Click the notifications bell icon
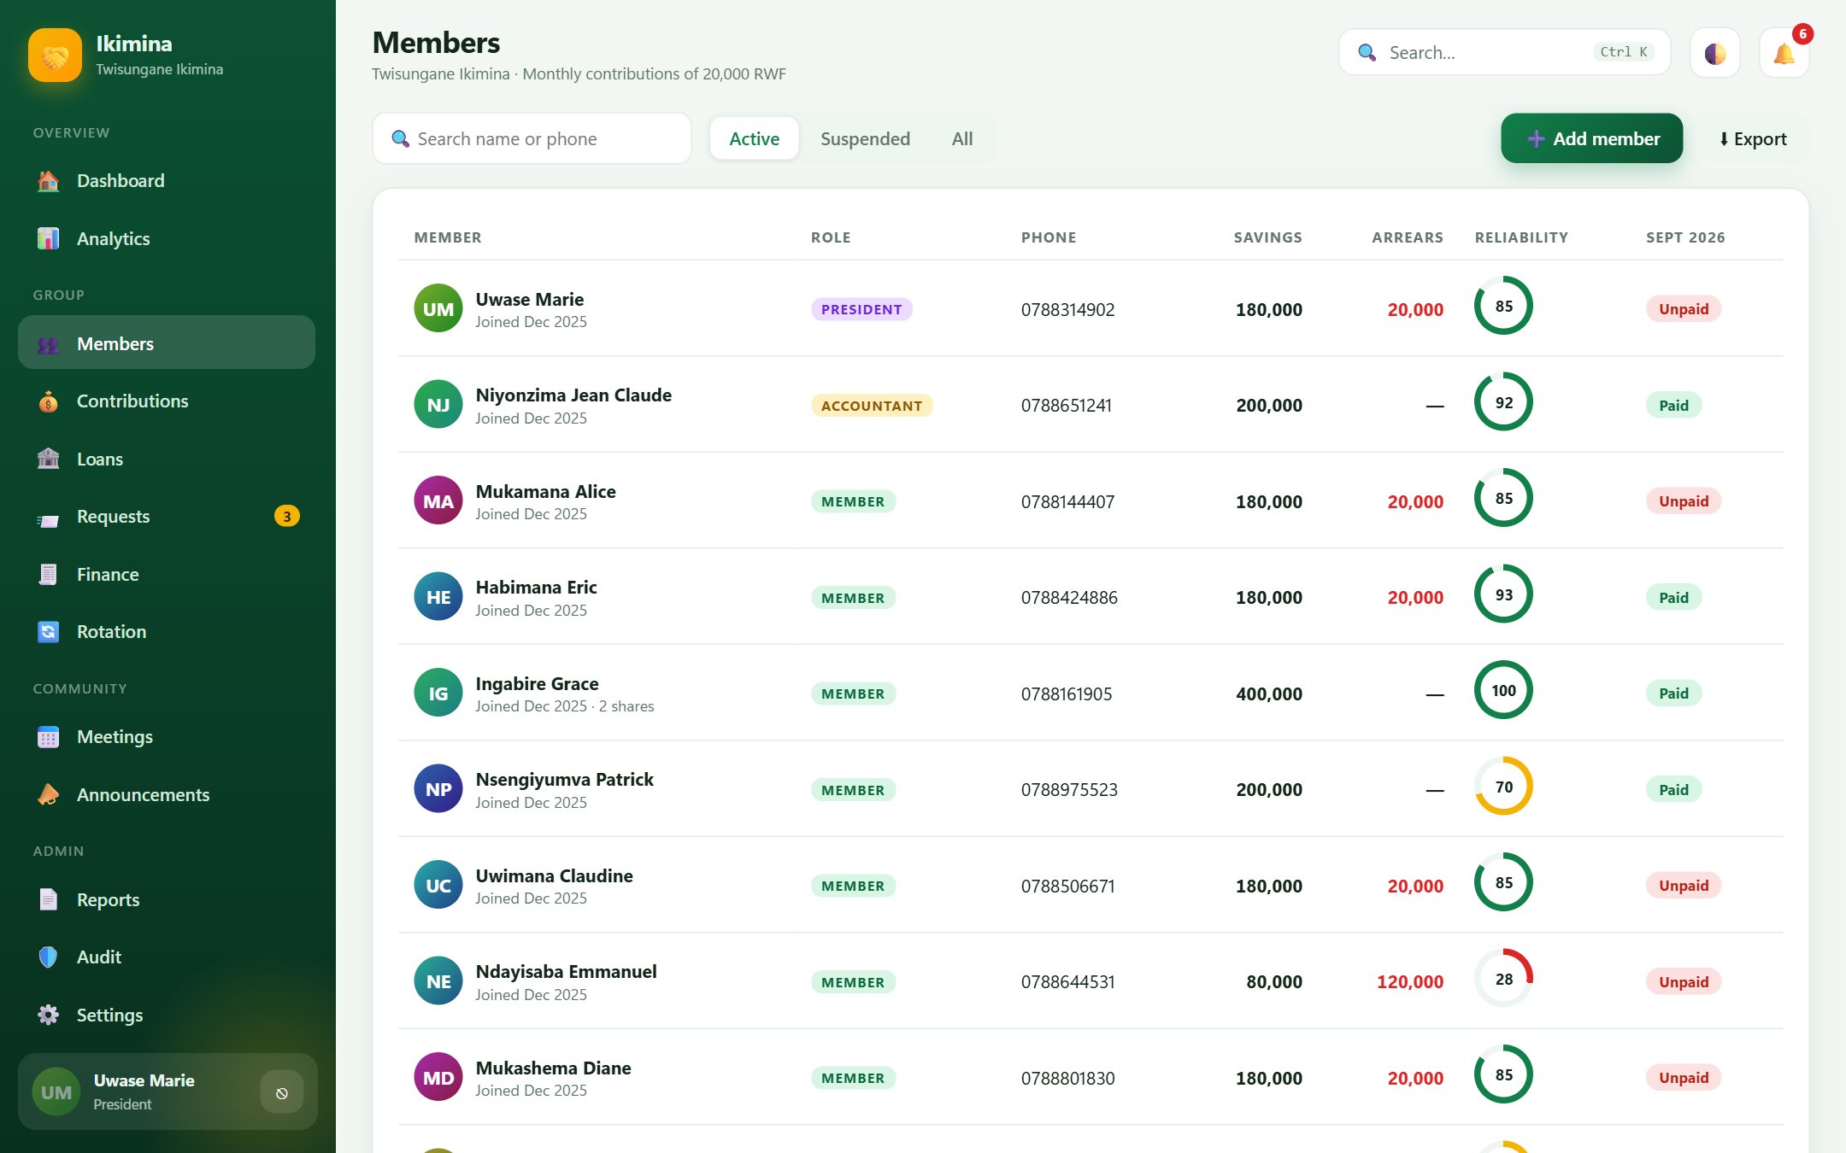The width and height of the screenshot is (1846, 1153). [x=1784, y=53]
